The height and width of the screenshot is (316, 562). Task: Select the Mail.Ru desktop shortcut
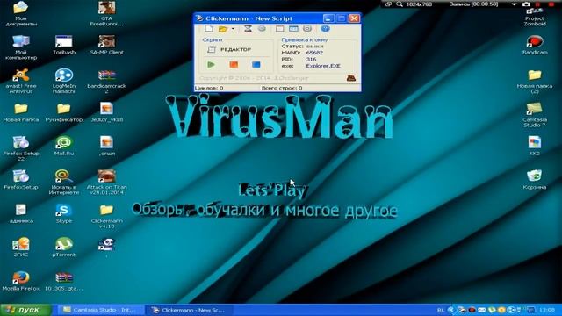[x=64, y=147]
